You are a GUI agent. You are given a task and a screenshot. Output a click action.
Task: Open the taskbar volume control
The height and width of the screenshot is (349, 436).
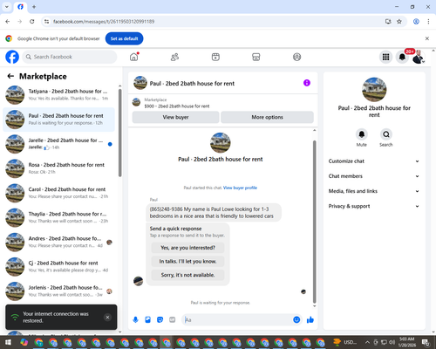pyautogui.click(x=392, y=342)
